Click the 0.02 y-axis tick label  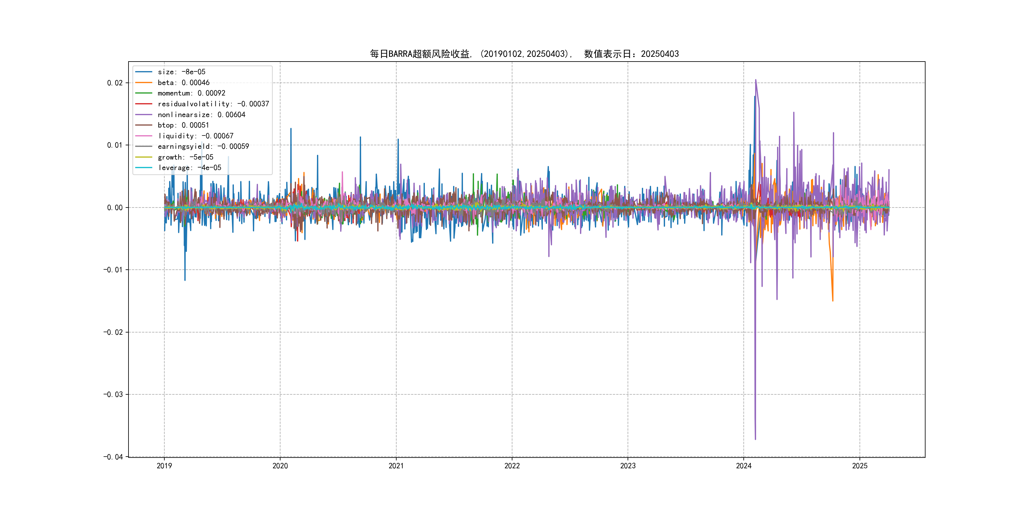(x=115, y=83)
